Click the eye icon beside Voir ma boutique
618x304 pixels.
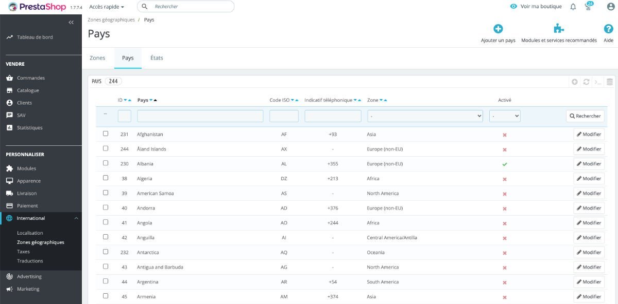[513, 7]
